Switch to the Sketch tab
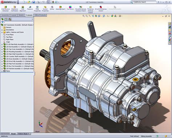Viewport: 172px width, 138px height. click(x=21, y=15)
